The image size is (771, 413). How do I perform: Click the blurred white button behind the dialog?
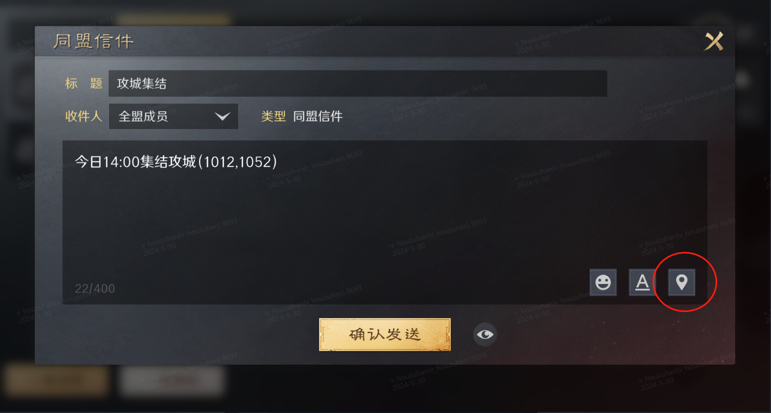coord(172,381)
